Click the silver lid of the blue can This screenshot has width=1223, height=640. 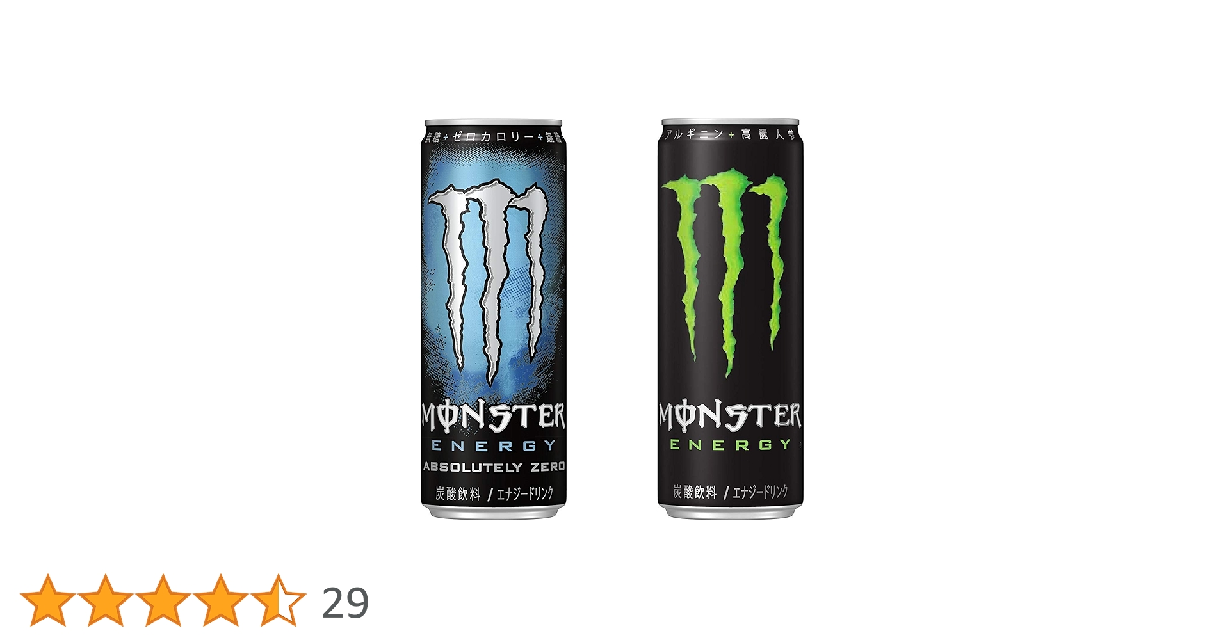(x=493, y=124)
